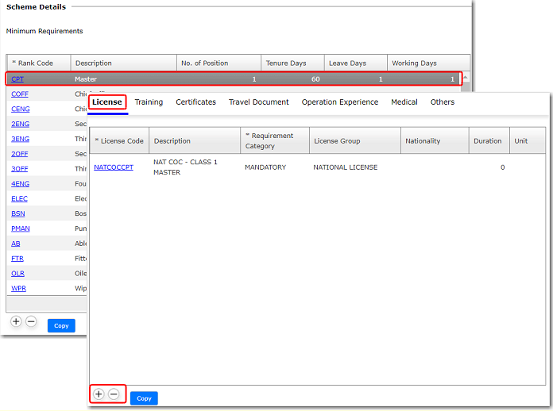Click the minus icon under Scheme Details table
Image resolution: width=553 pixels, height=411 pixels.
[31, 321]
